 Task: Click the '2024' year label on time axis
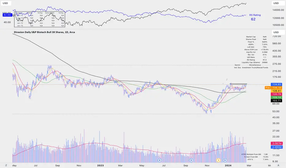pos(228,166)
